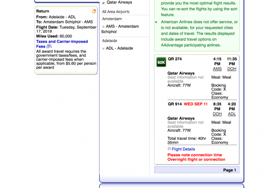Click the Overnight flight or connection warning
The image size is (276, 188).
[x=196, y=159]
